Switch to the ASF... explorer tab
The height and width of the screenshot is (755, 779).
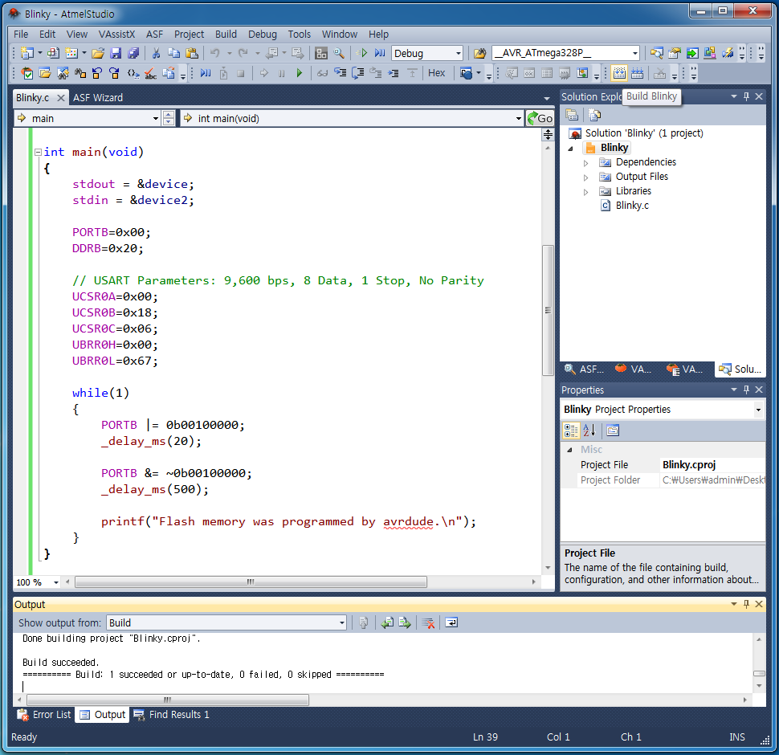pos(585,369)
